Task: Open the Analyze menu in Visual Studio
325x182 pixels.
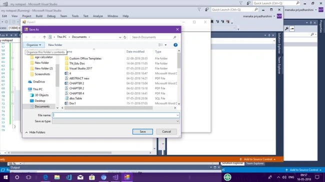Action: point(98,16)
